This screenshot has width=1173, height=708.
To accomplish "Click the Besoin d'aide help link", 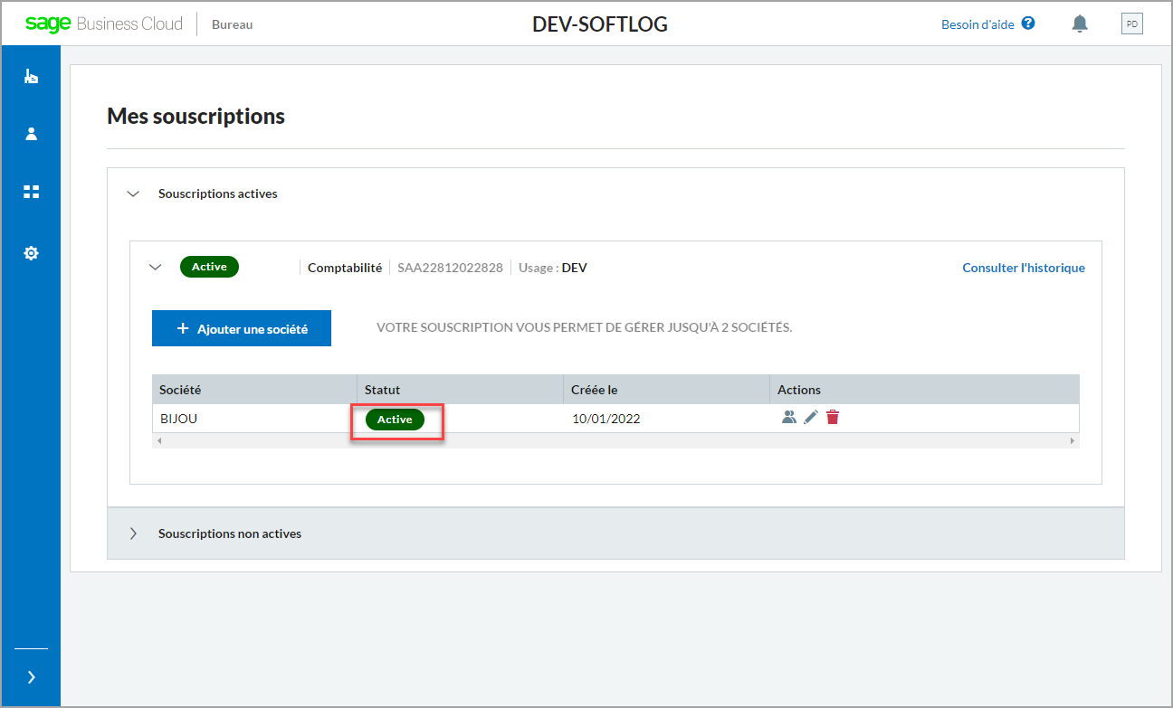I will pos(977,24).
